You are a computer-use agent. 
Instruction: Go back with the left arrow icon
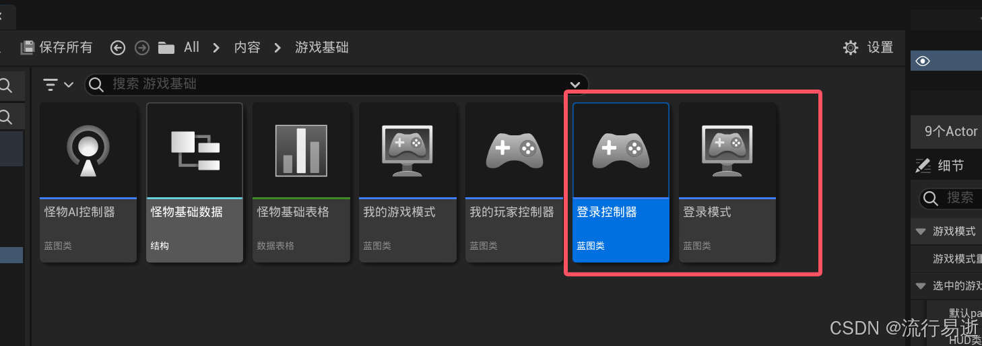point(118,47)
